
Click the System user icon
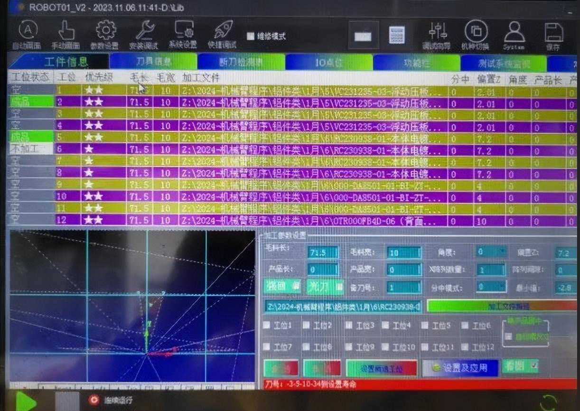tap(514, 35)
